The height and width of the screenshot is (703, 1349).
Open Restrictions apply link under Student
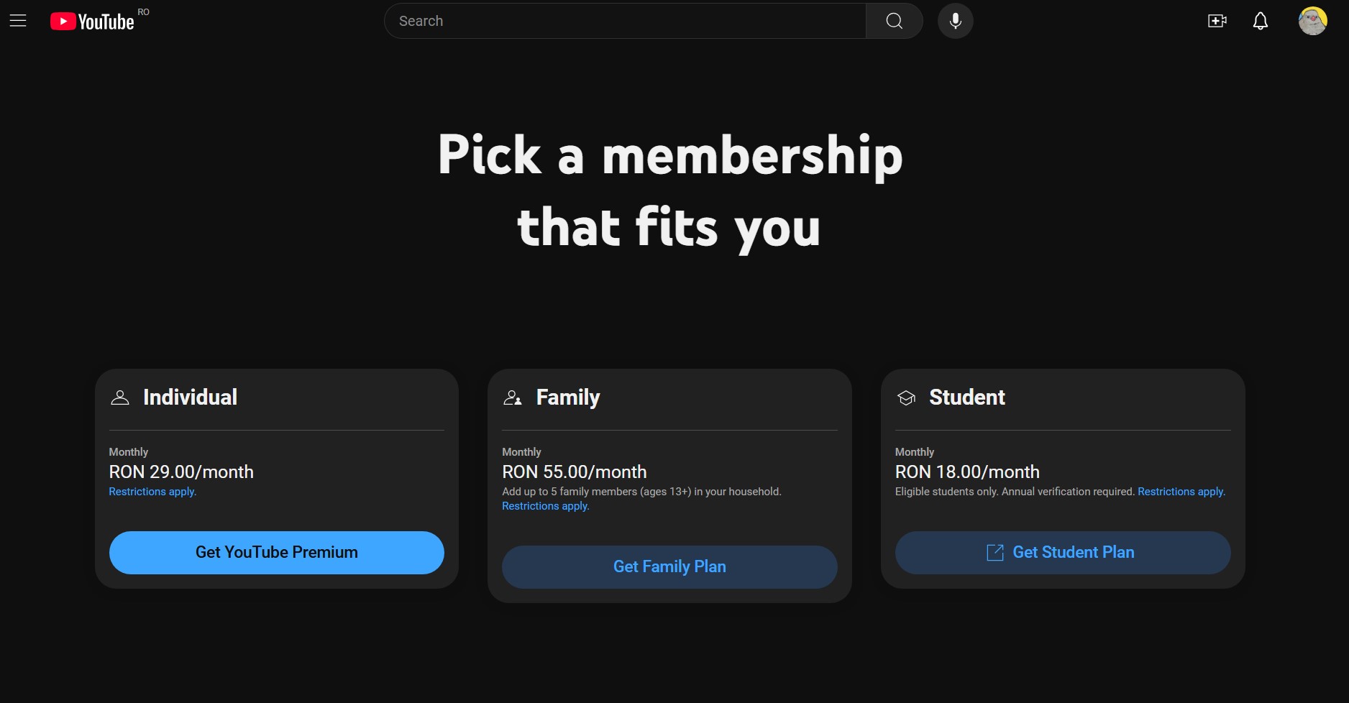click(1181, 492)
